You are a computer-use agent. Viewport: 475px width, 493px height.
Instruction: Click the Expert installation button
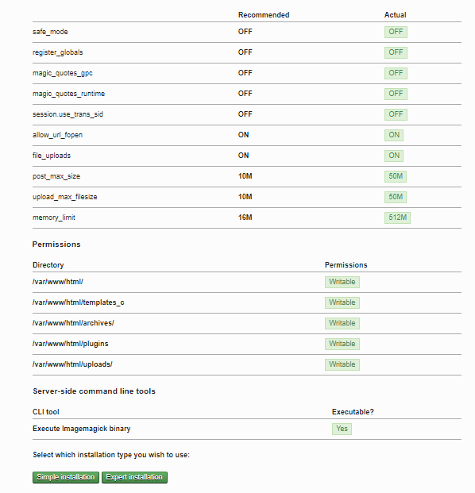134,477
